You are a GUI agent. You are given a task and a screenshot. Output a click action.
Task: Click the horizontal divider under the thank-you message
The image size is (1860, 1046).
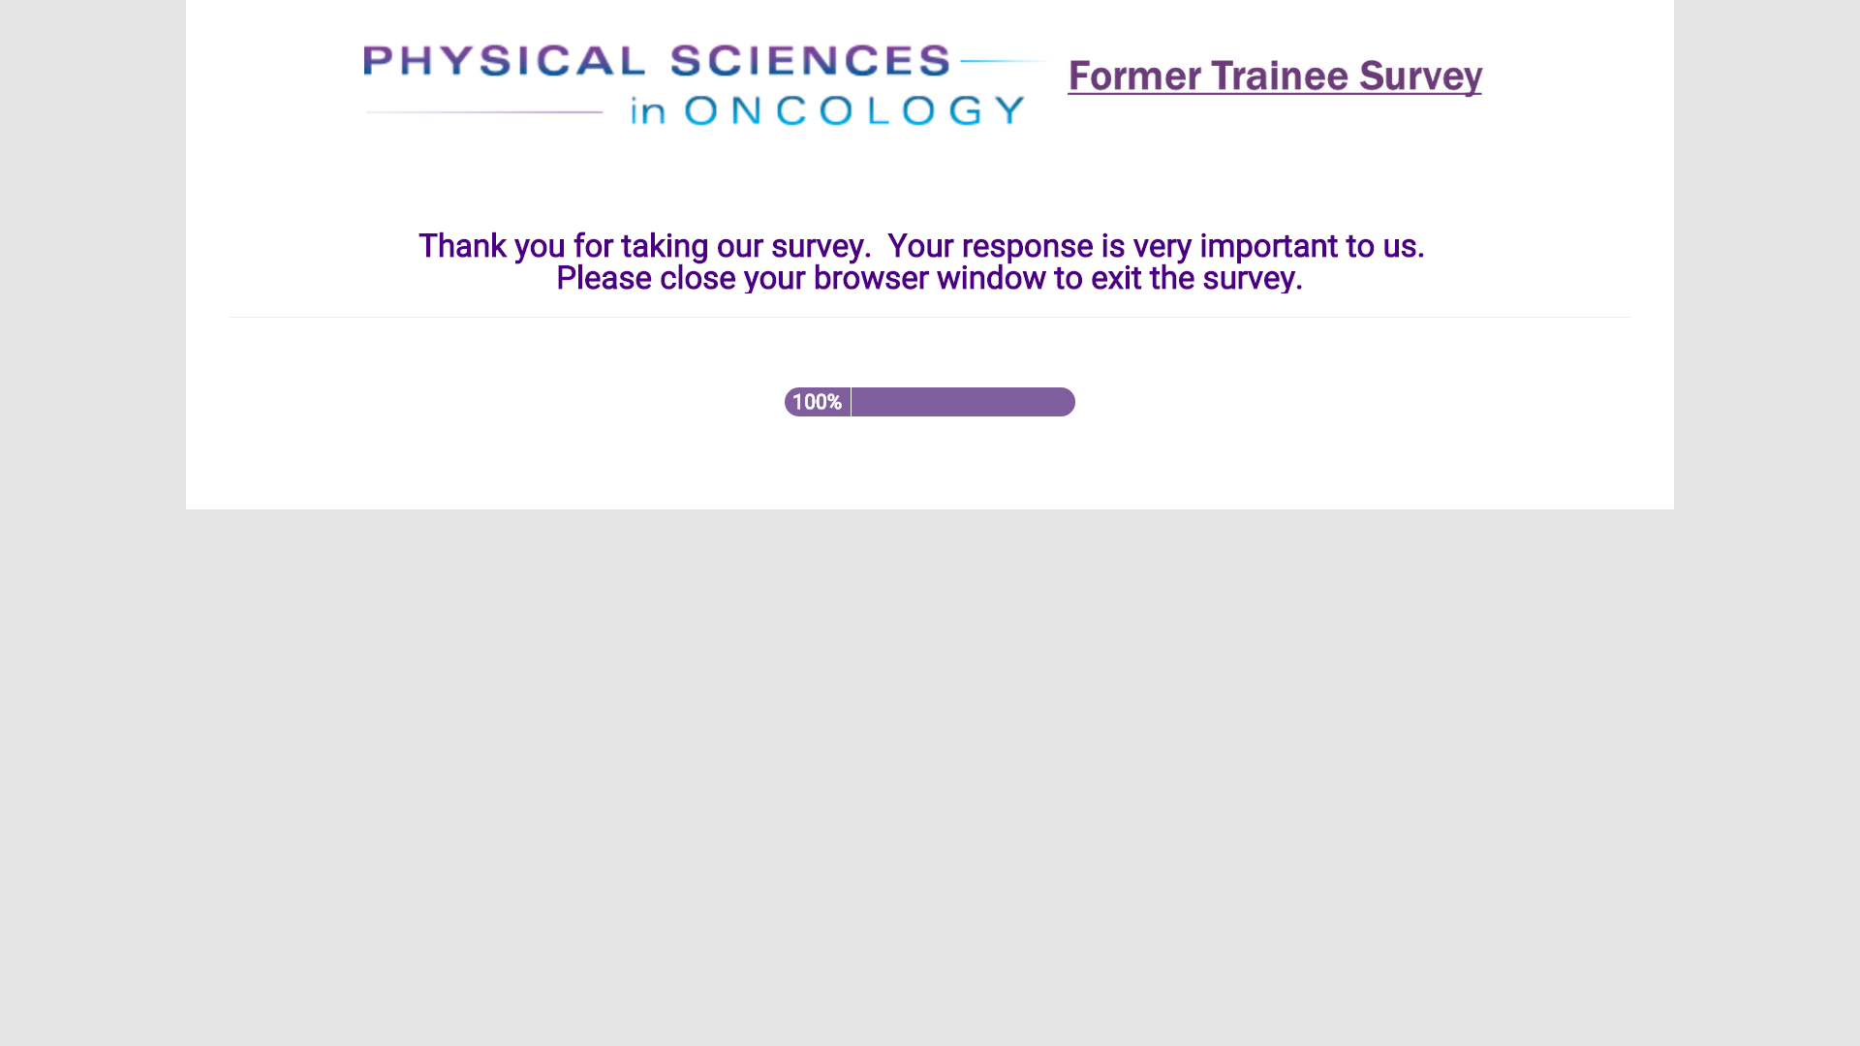click(929, 317)
